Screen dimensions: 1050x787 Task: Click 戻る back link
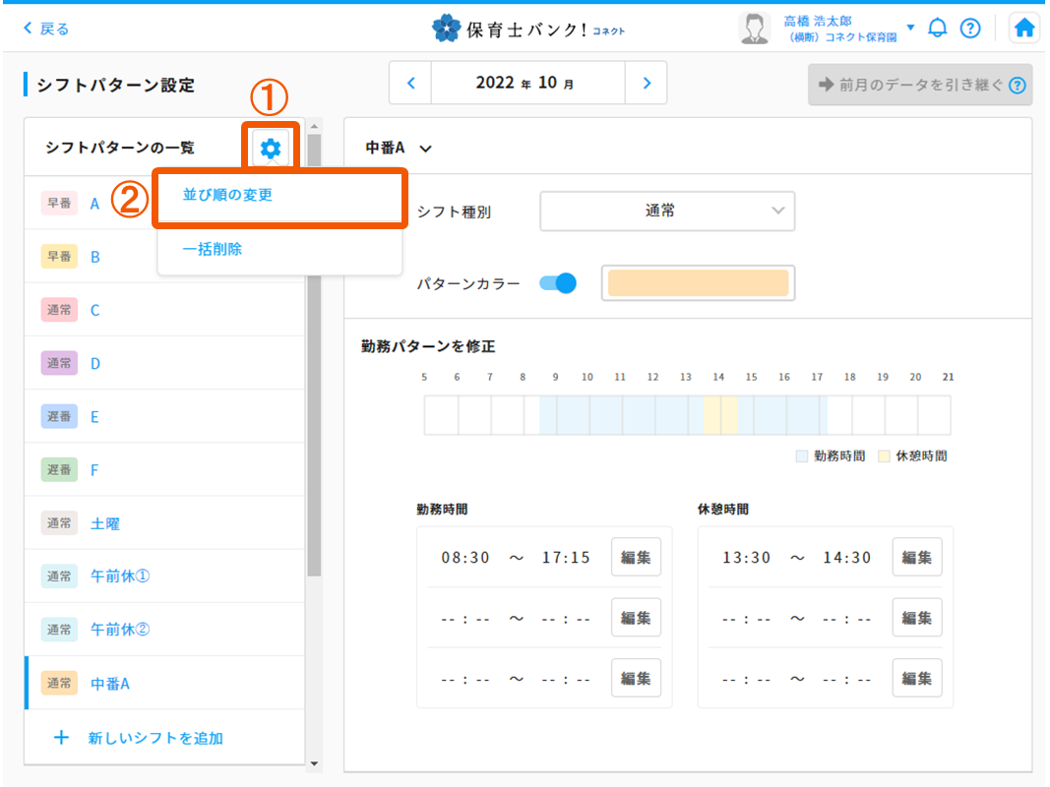pyautogui.click(x=46, y=29)
